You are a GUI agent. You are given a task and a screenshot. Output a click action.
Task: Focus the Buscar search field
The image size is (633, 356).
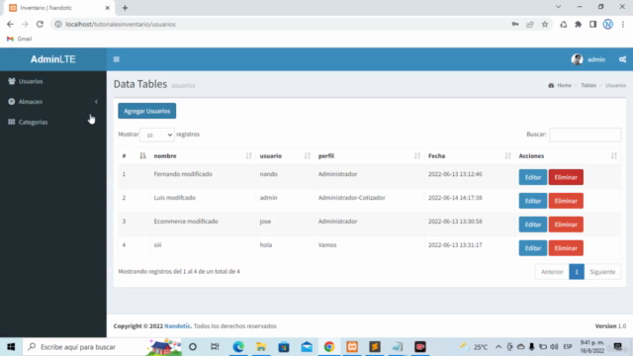pyautogui.click(x=585, y=134)
